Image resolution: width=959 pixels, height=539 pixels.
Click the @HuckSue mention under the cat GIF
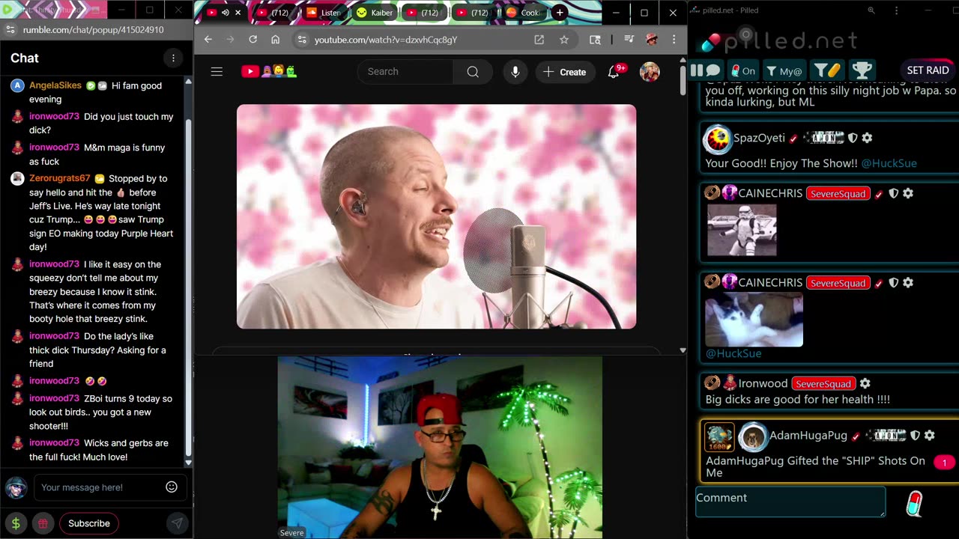[x=733, y=353]
